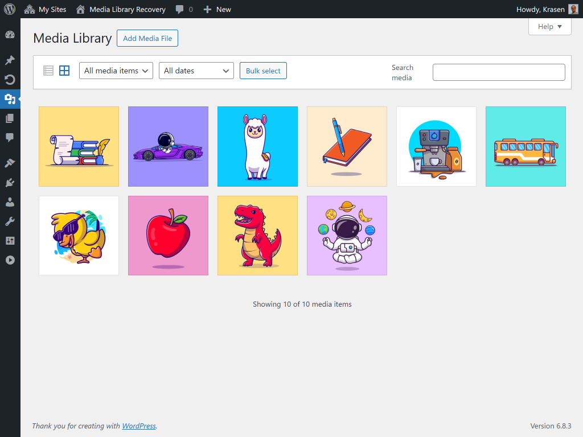
Task: Click the Add Media File button
Action: pos(147,38)
